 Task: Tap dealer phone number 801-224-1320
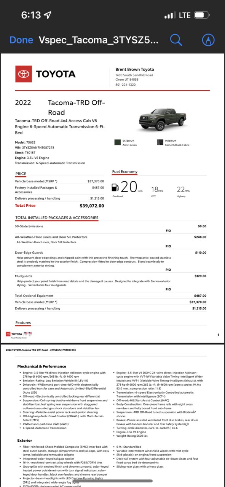[x=125, y=85]
